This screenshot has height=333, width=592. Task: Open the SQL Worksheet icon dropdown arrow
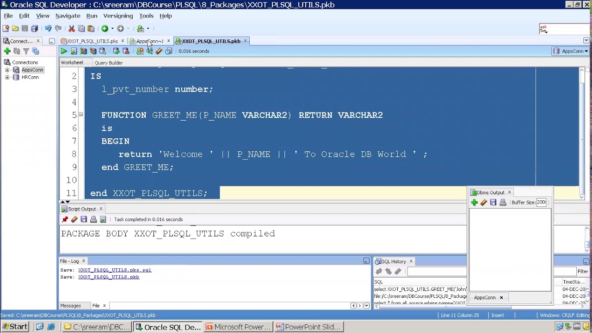148,29
